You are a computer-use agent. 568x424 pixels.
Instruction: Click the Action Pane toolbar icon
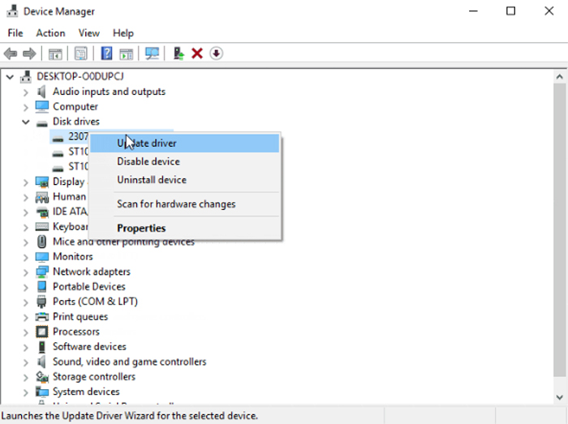click(127, 54)
